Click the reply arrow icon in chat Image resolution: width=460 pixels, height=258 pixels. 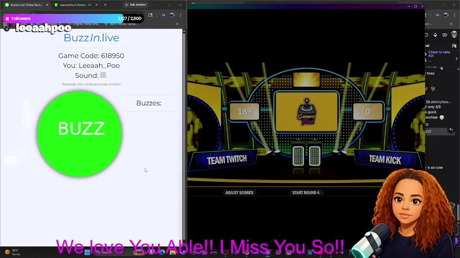[451, 129]
